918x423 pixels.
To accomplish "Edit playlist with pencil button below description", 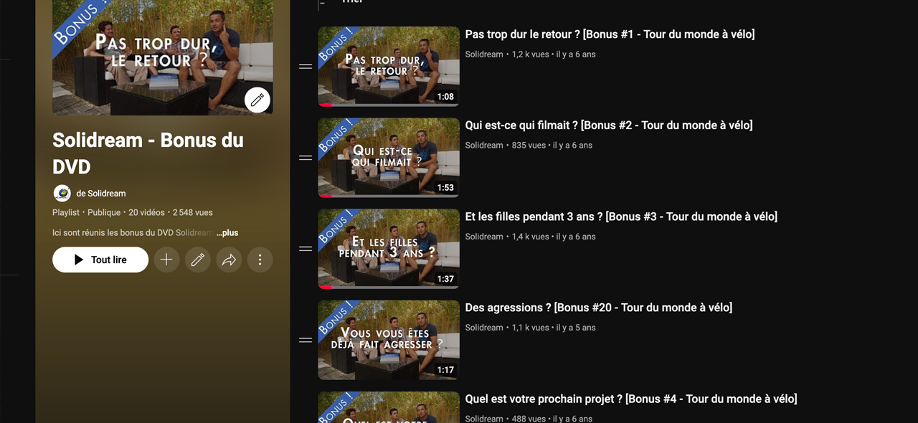I will point(198,260).
